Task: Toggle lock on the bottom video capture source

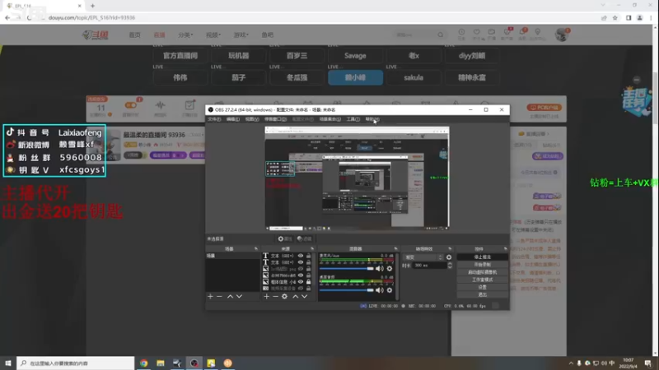Action: [308, 289]
